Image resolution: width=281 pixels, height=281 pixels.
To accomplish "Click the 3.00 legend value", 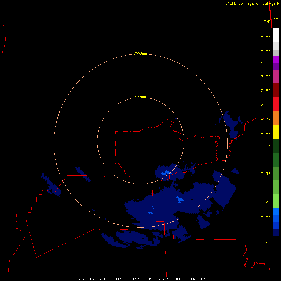I will coord(266,77).
